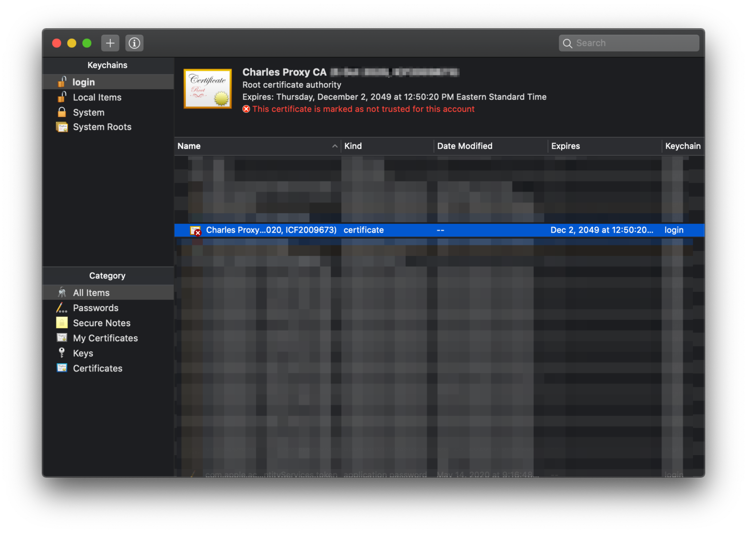Close the Keychain Access window
Screen dimensions: 747x533
click(56, 43)
